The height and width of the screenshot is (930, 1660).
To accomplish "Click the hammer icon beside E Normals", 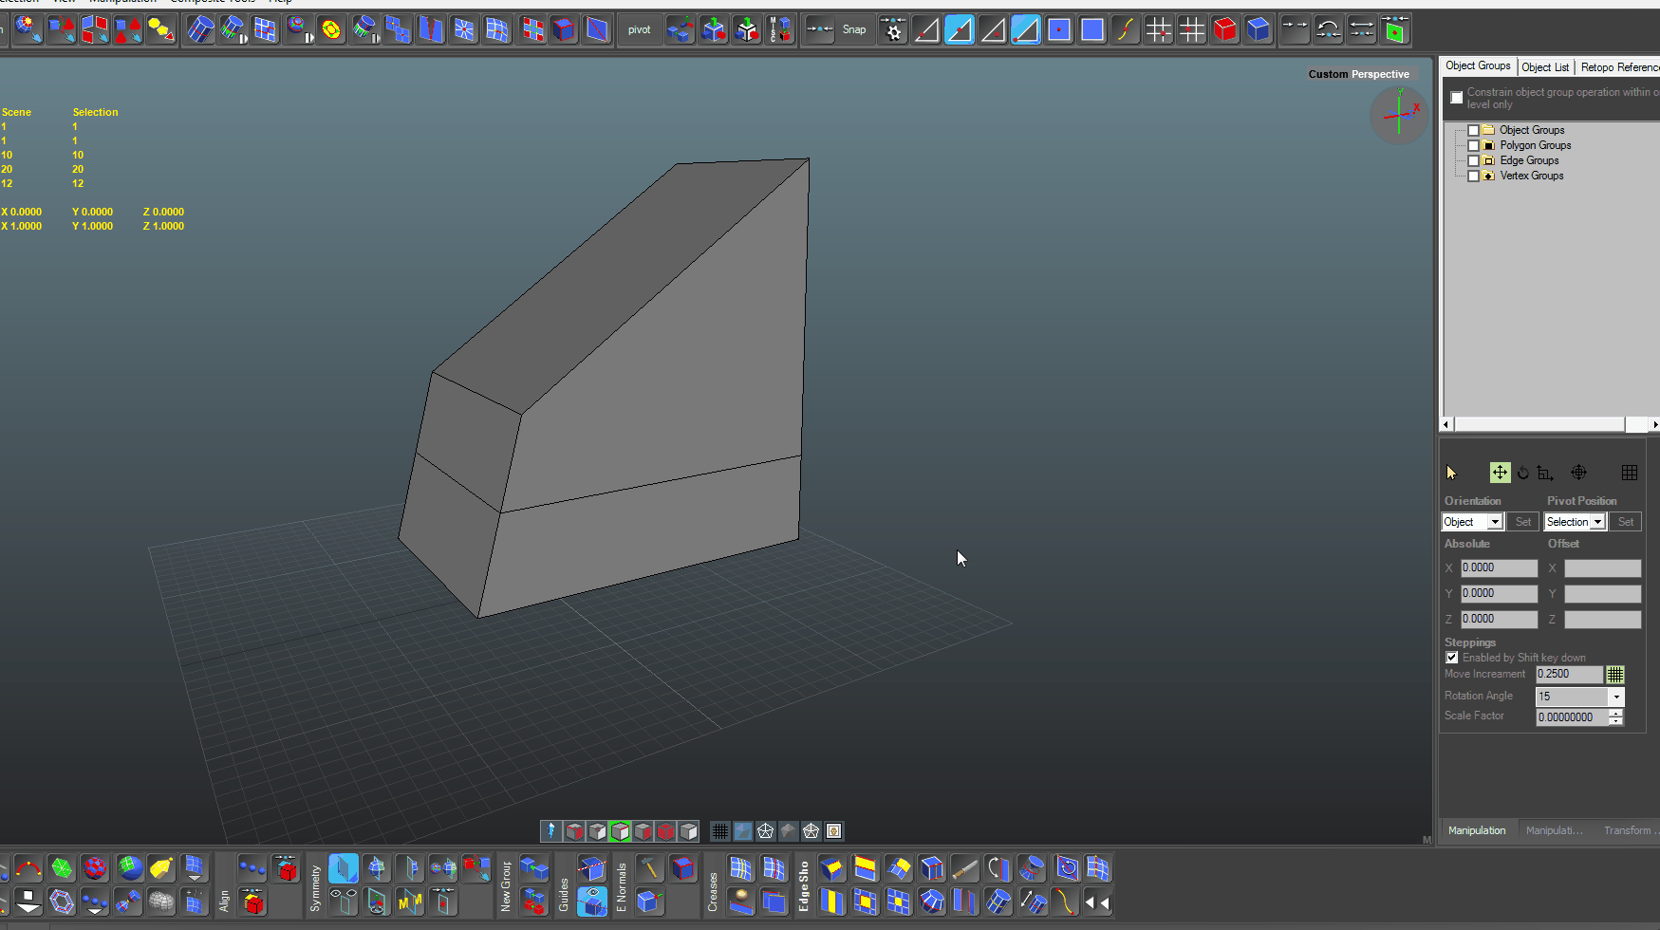I will pyautogui.click(x=649, y=868).
